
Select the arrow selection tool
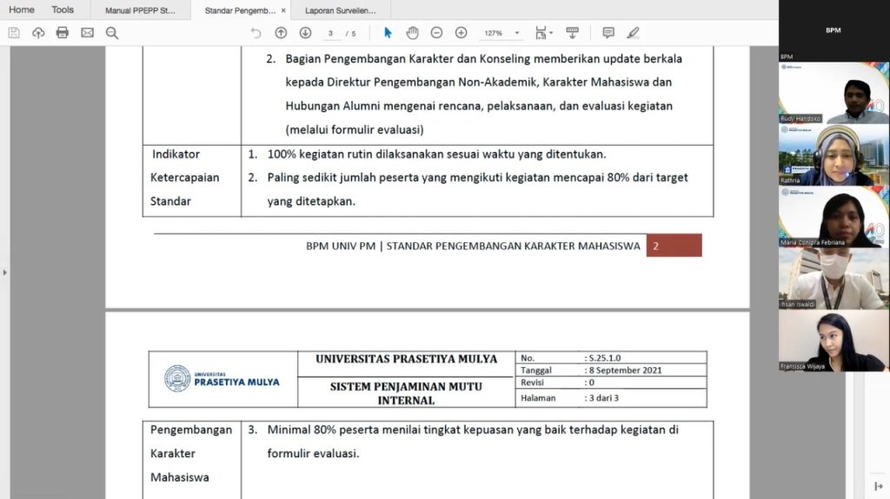pos(388,33)
